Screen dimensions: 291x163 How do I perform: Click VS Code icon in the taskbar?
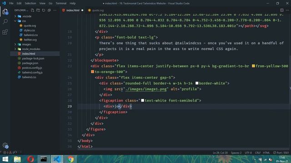pos(57,159)
